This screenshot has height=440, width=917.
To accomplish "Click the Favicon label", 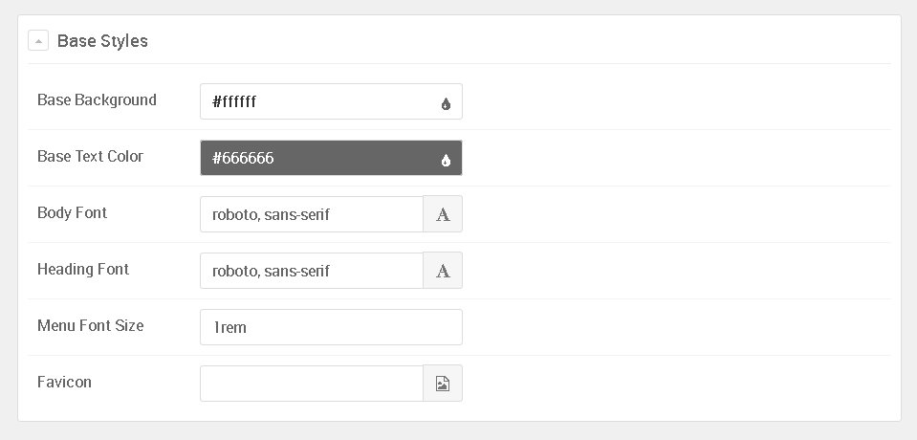I will pyautogui.click(x=64, y=382).
